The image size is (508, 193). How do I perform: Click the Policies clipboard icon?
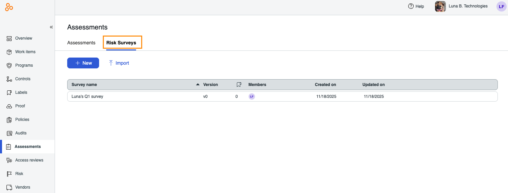9,120
